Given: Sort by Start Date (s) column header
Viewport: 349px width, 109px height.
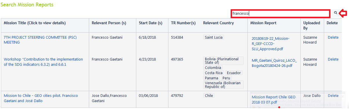Looking at the screenshot, I should tap(150, 23).
